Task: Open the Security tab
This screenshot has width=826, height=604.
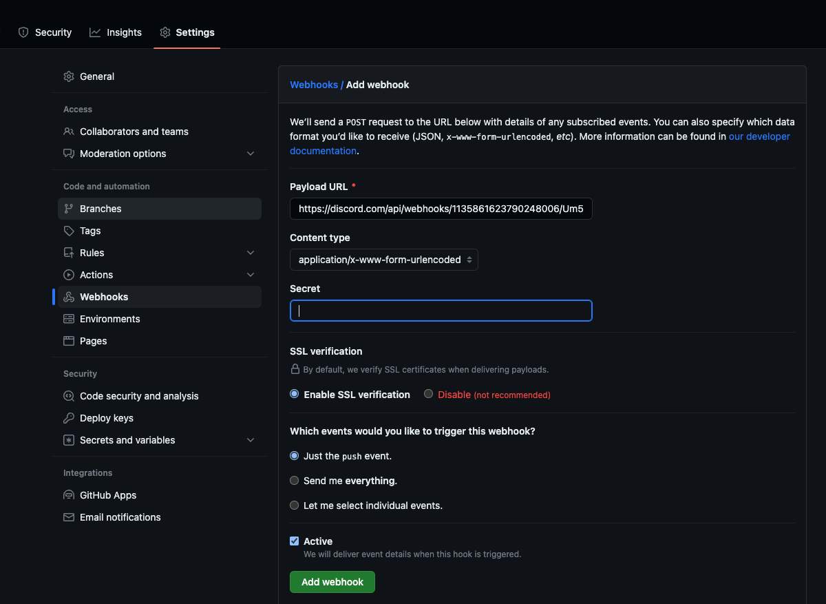Action: tap(45, 32)
